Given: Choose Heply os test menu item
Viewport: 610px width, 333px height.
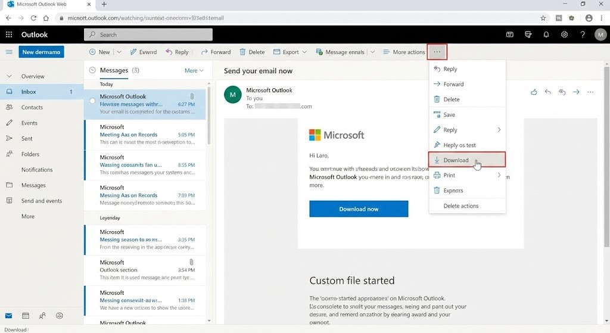Looking at the screenshot, I should (x=467, y=145).
